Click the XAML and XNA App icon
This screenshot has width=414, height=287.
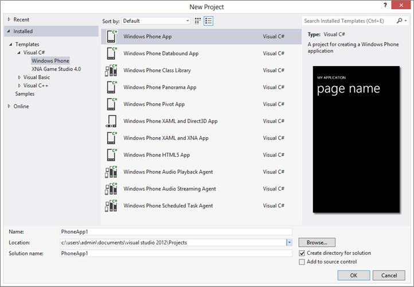pos(111,138)
